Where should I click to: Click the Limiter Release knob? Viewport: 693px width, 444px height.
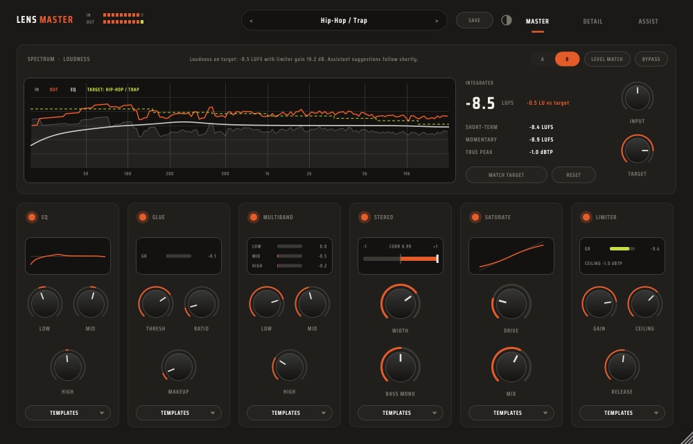[622, 367]
